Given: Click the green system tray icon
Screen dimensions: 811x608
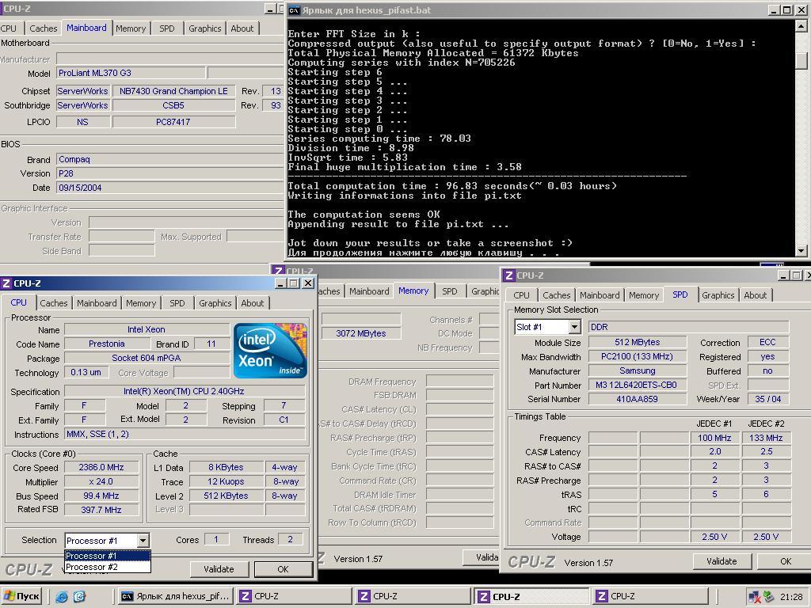Looking at the screenshot, I should point(769,597).
